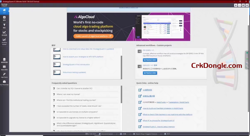The width and height of the screenshot is (250, 136).
Task: Open 'How to export your strategies to MT4 MT5 platform'
Action: [x=83, y=57]
